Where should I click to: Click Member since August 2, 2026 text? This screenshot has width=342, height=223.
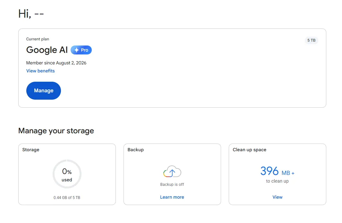pyautogui.click(x=56, y=63)
